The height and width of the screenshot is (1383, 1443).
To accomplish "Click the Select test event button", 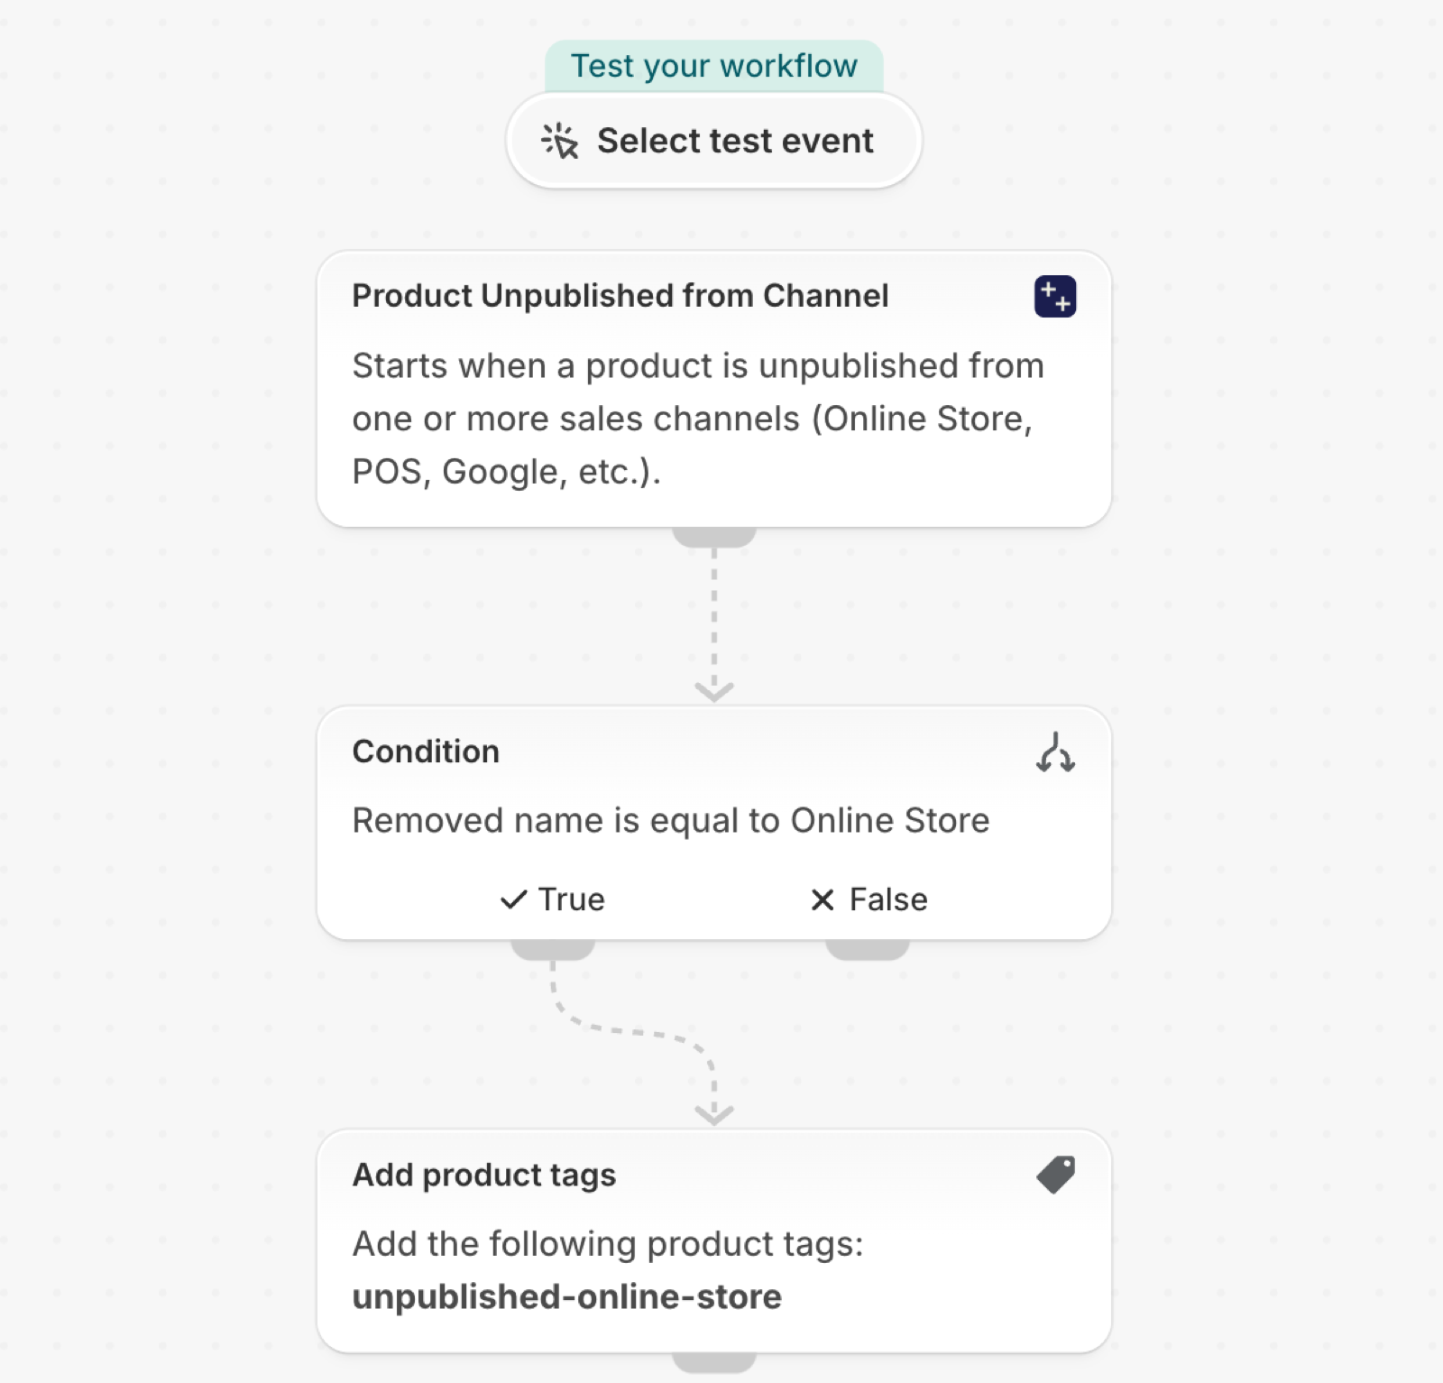I will point(714,141).
